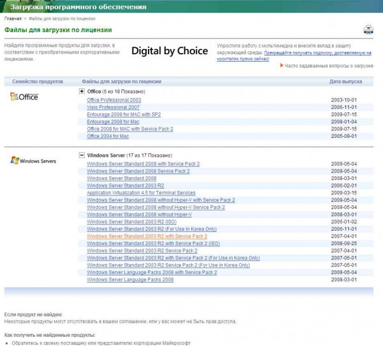Open the orange Server 2003 R2 with Service Pack 2 link
This screenshot has height=346, width=383.
click(x=147, y=236)
